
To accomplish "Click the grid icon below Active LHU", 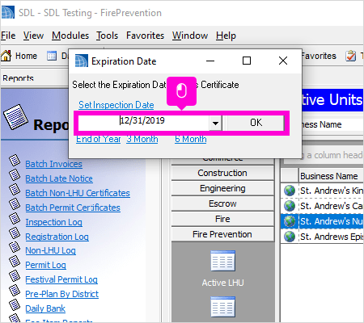I will click(x=223, y=307).
